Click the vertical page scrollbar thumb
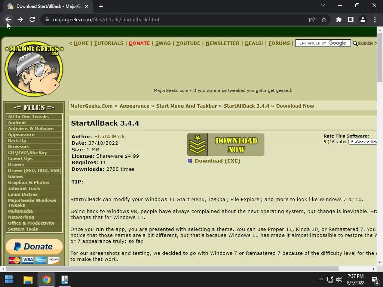 click(380, 57)
